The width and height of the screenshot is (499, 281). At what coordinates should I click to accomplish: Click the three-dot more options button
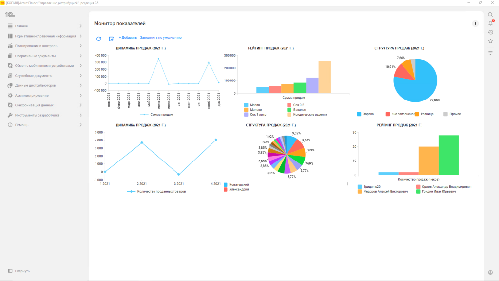[475, 23]
